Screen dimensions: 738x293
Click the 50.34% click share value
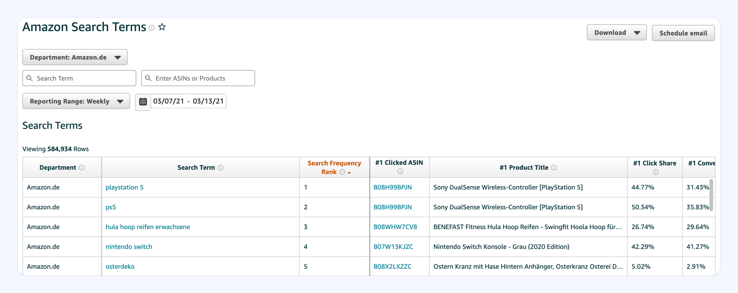pyautogui.click(x=643, y=207)
